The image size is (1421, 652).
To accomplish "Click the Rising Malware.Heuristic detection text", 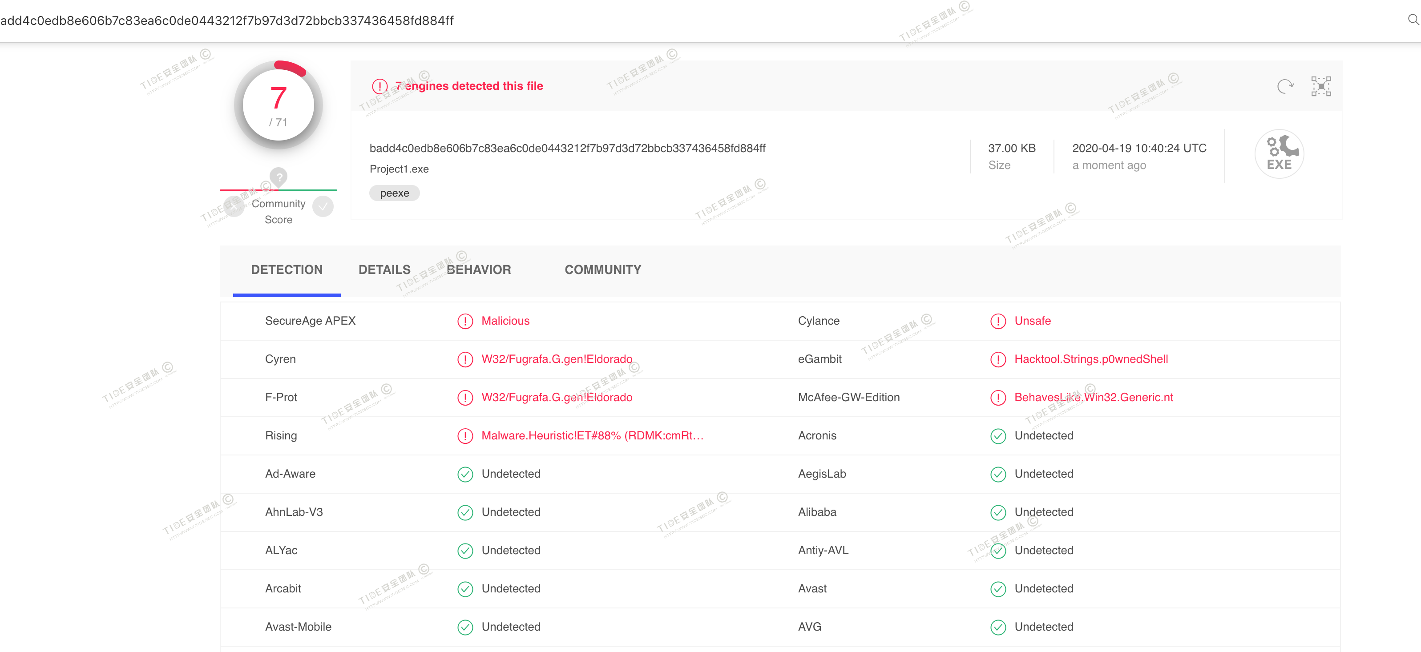I will [x=592, y=436].
